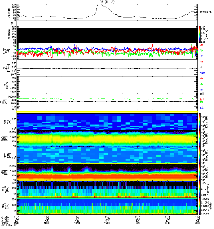
Task: Click the '1840' time tick label
Action: point(77,223)
